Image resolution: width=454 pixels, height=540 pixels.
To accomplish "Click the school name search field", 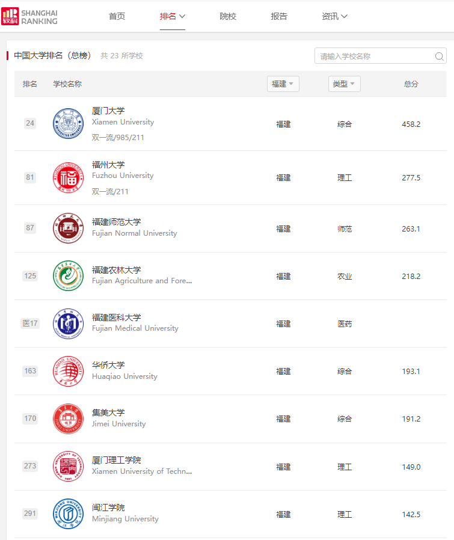I will 374,57.
